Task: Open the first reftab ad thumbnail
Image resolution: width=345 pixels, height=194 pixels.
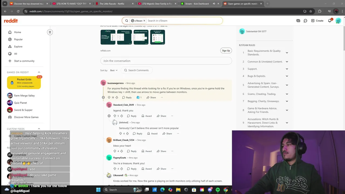Action: (x=108, y=37)
